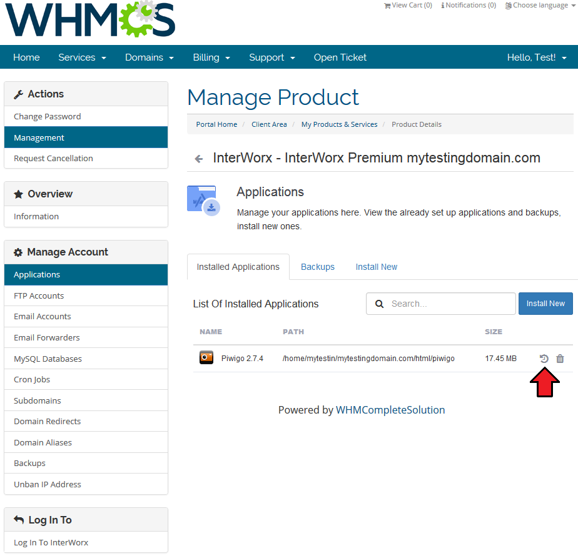Click Log In To InterWorx
Screen dimensions: 578x556
click(x=86, y=542)
